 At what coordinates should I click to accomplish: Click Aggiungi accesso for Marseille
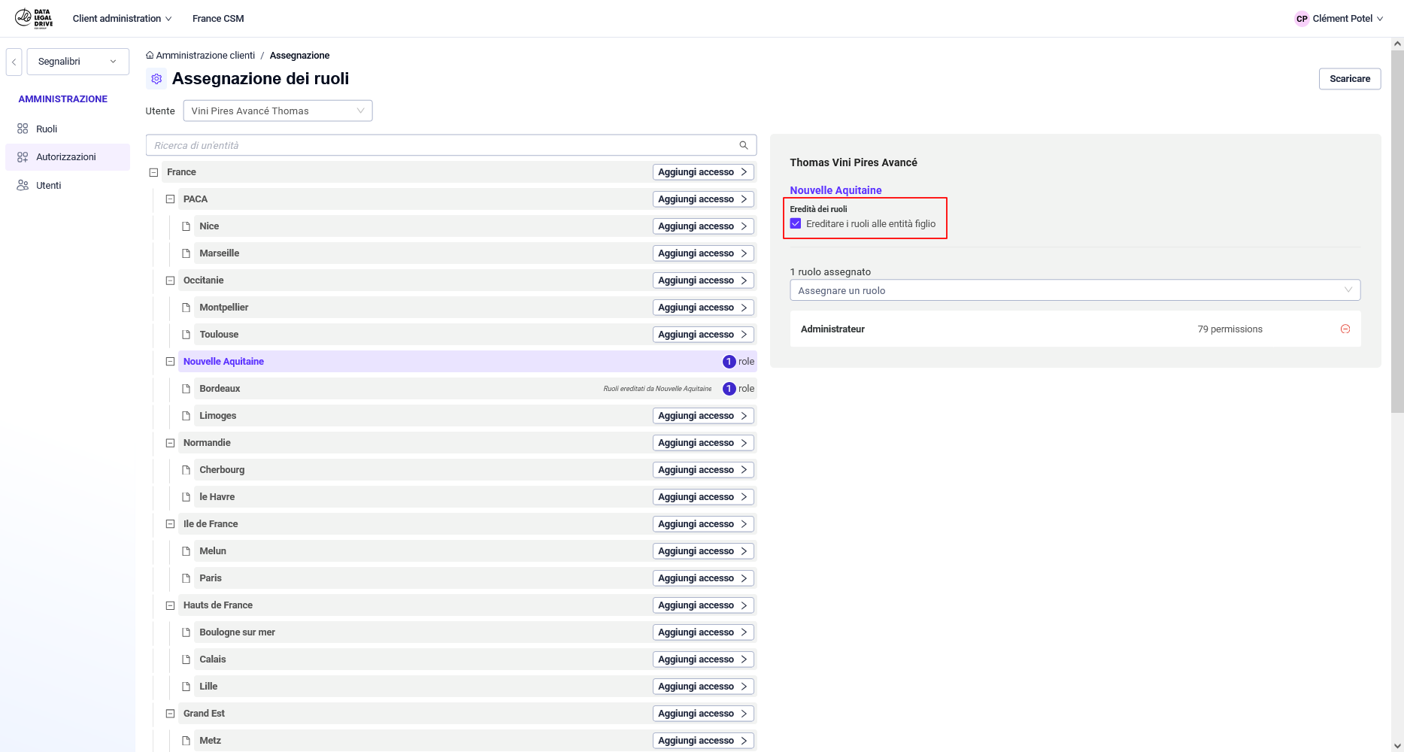703,253
